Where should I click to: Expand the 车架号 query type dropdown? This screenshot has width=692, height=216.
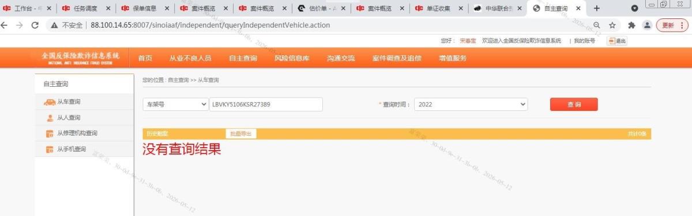pyautogui.click(x=175, y=105)
